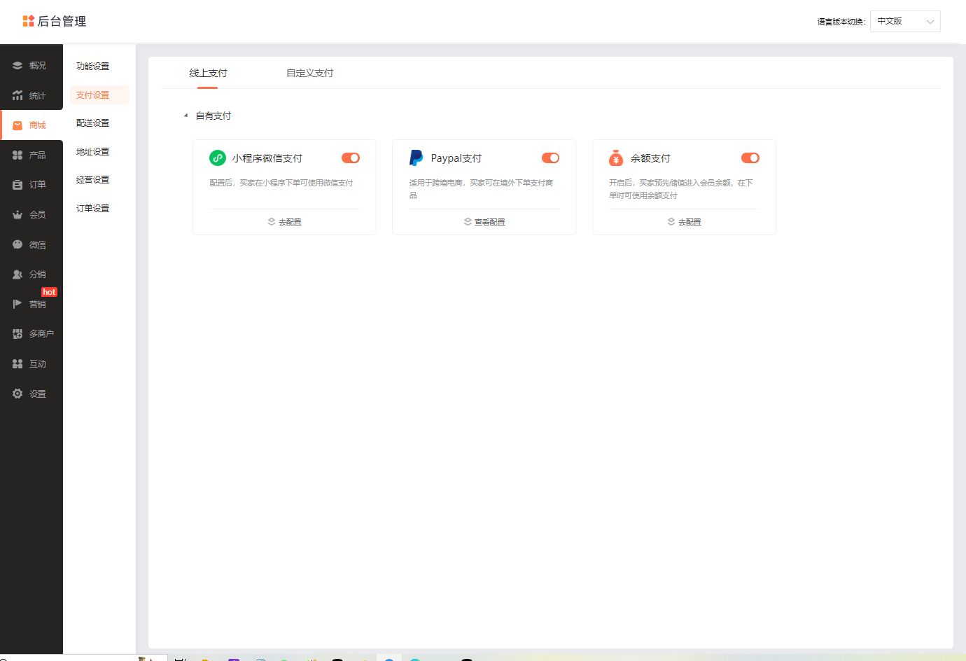Viewport: 966px width, 661px height.
Task: Switch to the 线上支付 tab
Action: [208, 73]
